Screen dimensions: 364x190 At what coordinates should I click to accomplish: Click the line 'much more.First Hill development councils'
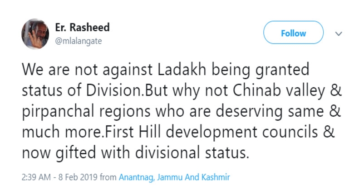pyautogui.click(x=178, y=132)
